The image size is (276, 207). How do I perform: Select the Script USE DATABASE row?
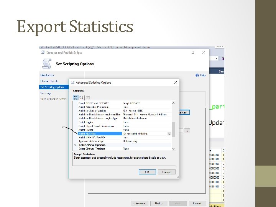pos(125,138)
